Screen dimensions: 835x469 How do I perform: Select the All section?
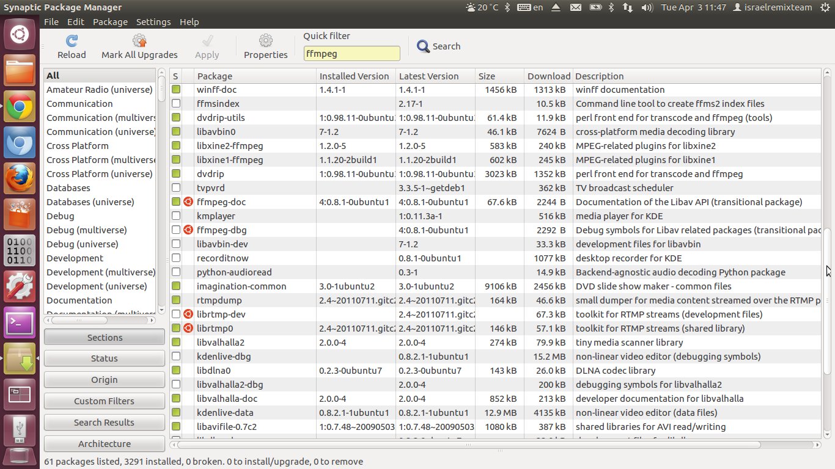(x=100, y=75)
